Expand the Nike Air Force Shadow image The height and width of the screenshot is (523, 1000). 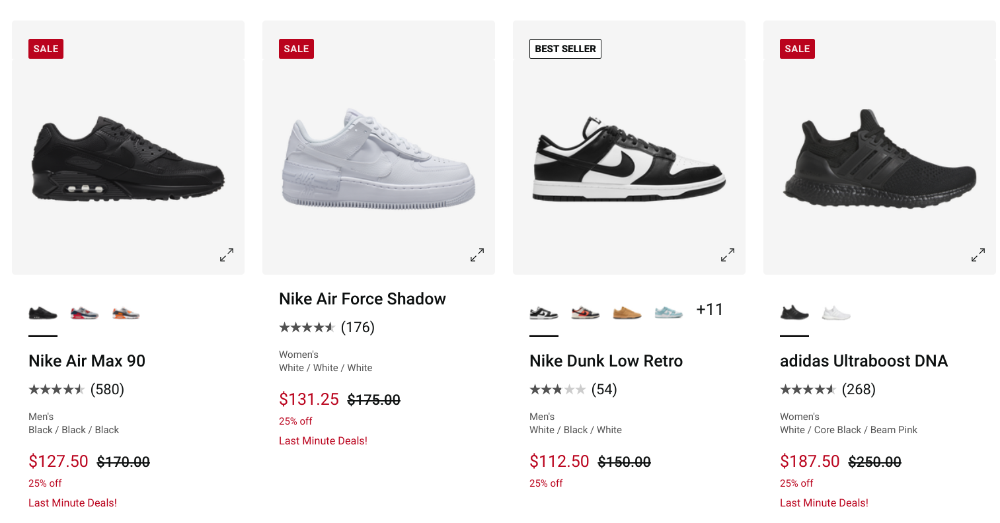click(477, 255)
